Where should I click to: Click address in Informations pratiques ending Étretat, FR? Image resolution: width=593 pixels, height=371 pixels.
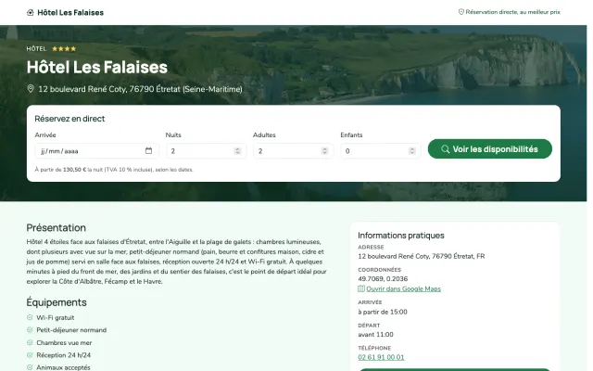click(x=422, y=256)
